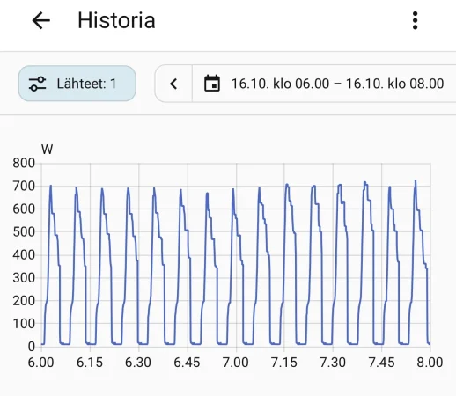Click the 700 y-axis label
This screenshot has height=396, width=456.
(24, 186)
